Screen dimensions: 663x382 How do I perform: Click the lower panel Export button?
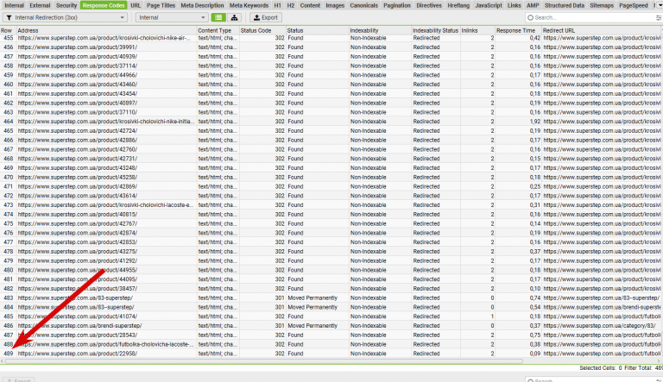point(19,380)
